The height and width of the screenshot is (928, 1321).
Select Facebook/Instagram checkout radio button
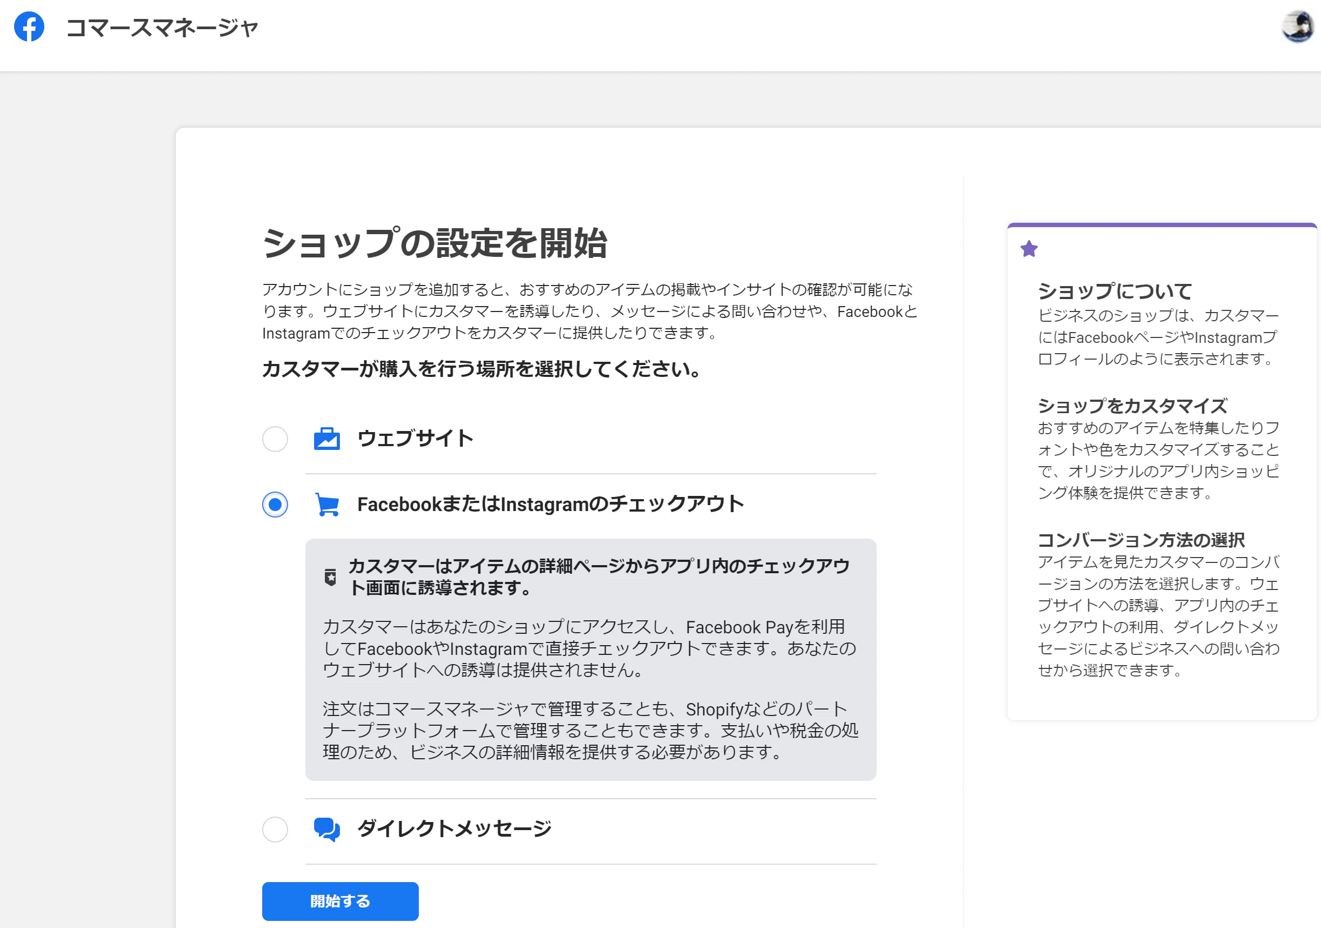[x=275, y=505]
